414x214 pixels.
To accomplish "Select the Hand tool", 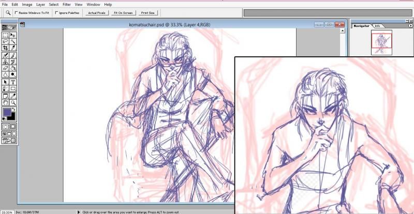I will [x=5, y=102].
